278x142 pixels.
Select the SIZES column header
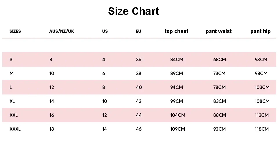click(15, 31)
